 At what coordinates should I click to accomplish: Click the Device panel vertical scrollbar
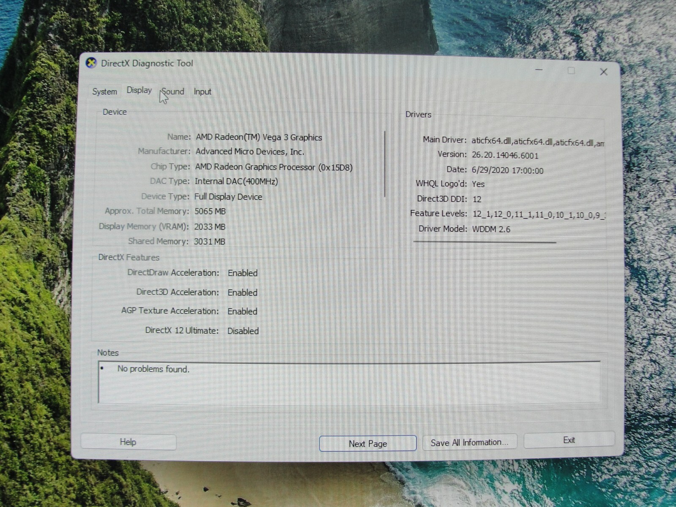click(385, 164)
